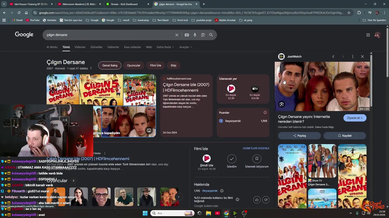Switch to Videolar tab
The height and width of the screenshot is (218, 389).
pos(80,47)
